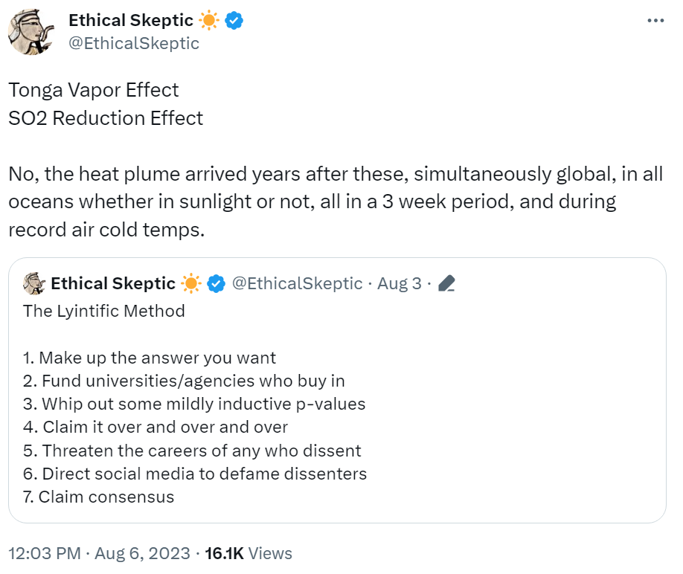Open the bold "Ethical Skeptic" name at the top

tap(131, 20)
